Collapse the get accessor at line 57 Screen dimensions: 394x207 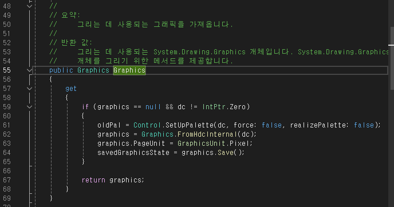pyautogui.click(x=29, y=89)
